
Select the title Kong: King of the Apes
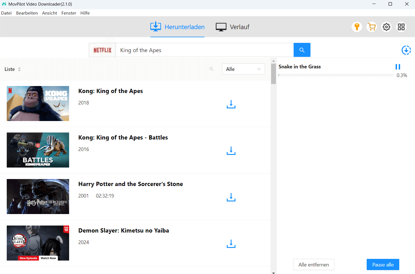click(110, 91)
